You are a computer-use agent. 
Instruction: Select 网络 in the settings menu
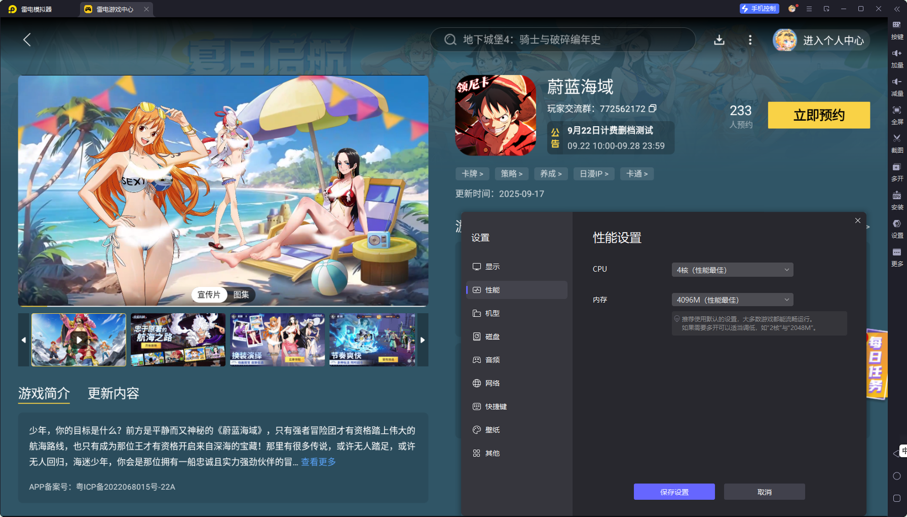coord(517,383)
